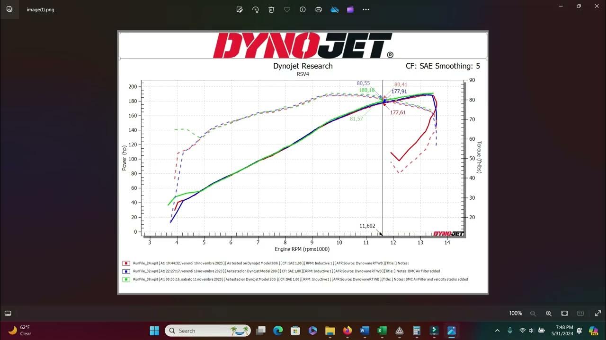Click the 11,602 RPM cursor label
The width and height of the screenshot is (606, 340).
[x=367, y=226]
